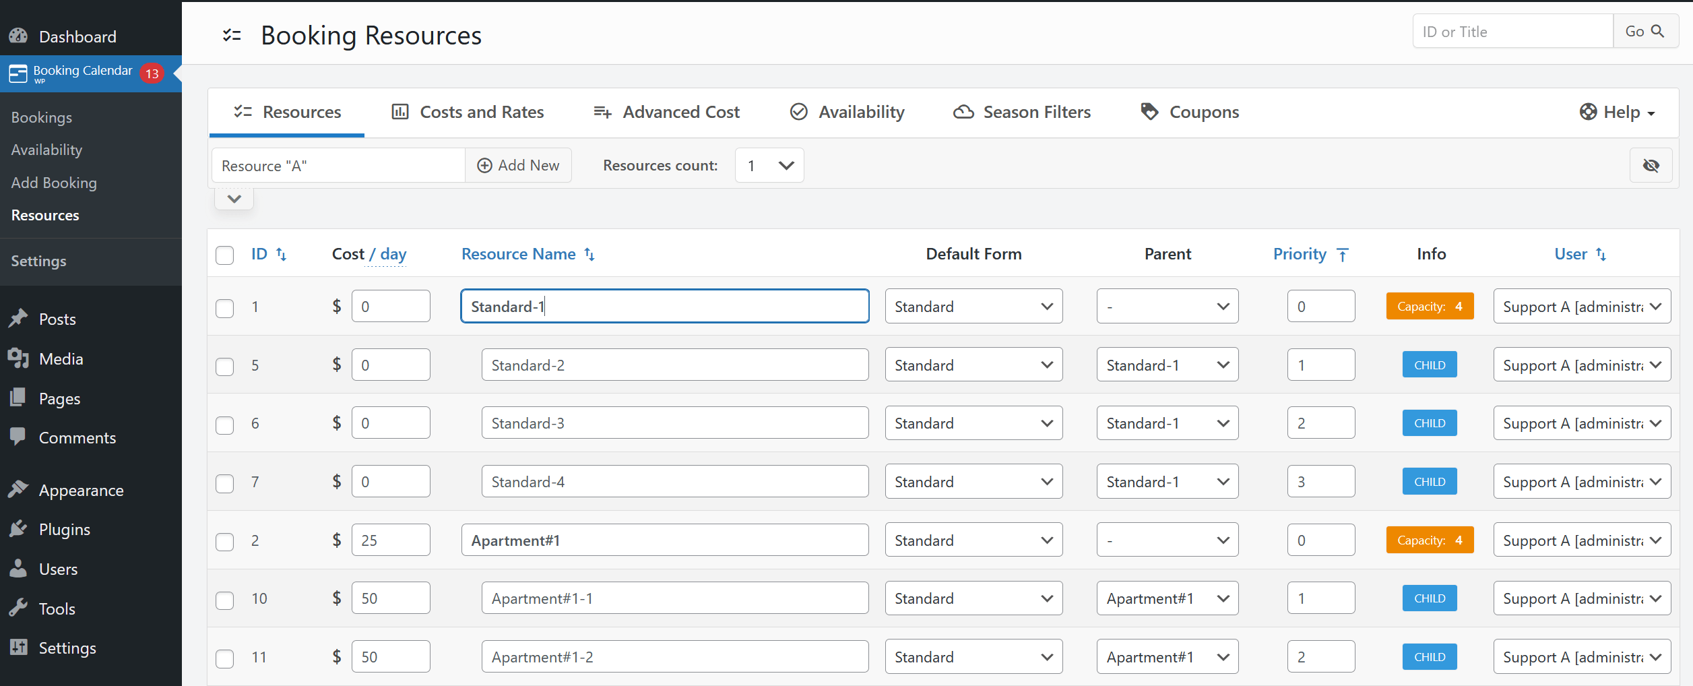Check the checkbox for Apartment#1-2 row

[225, 658]
